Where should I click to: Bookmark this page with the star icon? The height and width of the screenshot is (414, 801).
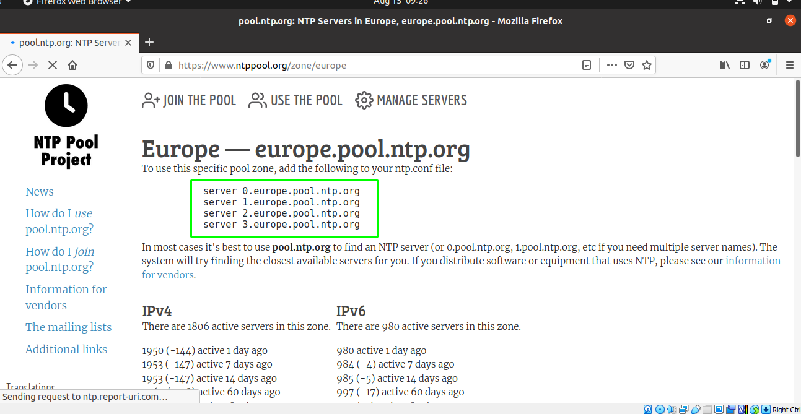tap(646, 65)
